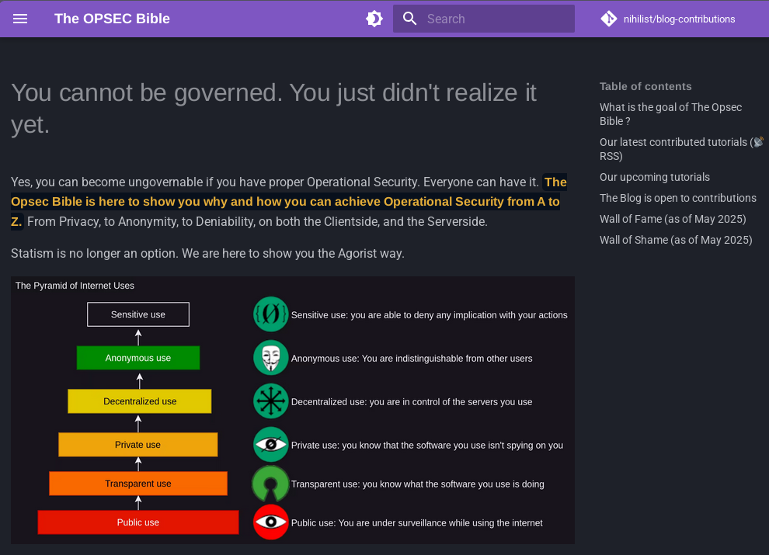Jump to Wall of Shame section
This screenshot has height=555, width=769.
(676, 240)
